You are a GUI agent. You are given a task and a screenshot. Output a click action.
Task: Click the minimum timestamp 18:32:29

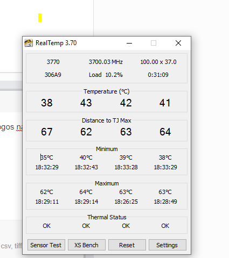click(x=47, y=167)
